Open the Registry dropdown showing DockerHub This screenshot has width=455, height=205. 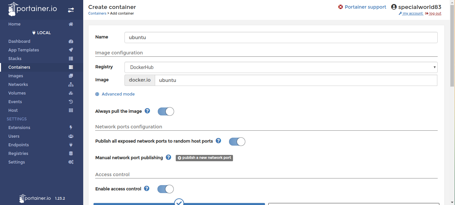[x=281, y=67]
